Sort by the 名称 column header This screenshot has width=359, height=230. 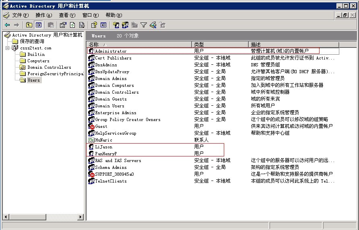click(x=139, y=44)
